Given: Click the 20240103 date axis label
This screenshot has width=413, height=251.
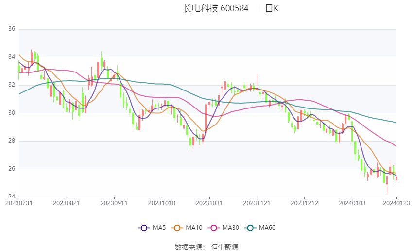Looking at the screenshot, I should pos(352,203).
